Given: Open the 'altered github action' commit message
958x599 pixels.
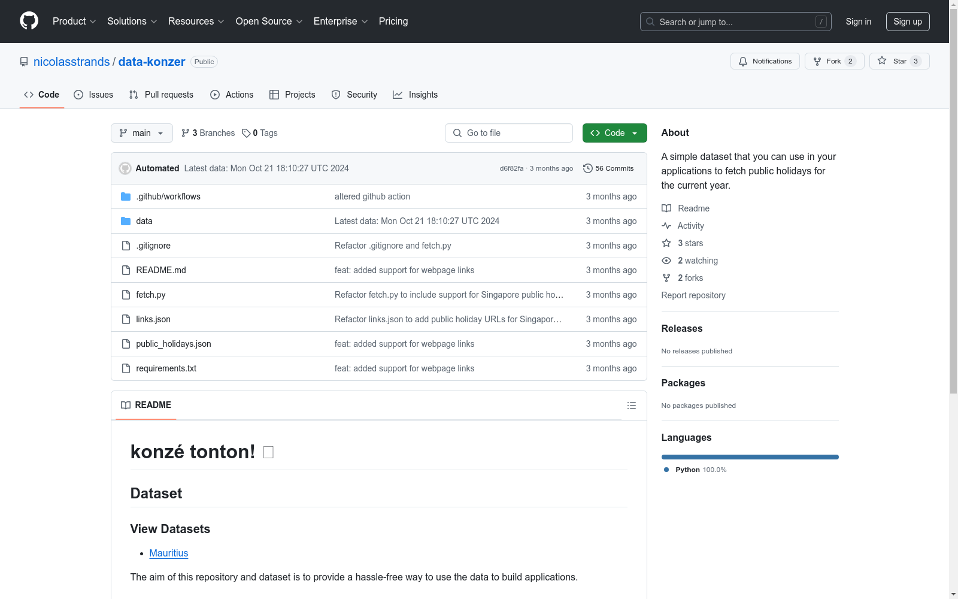Looking at the screenshot, I should 372,196.
